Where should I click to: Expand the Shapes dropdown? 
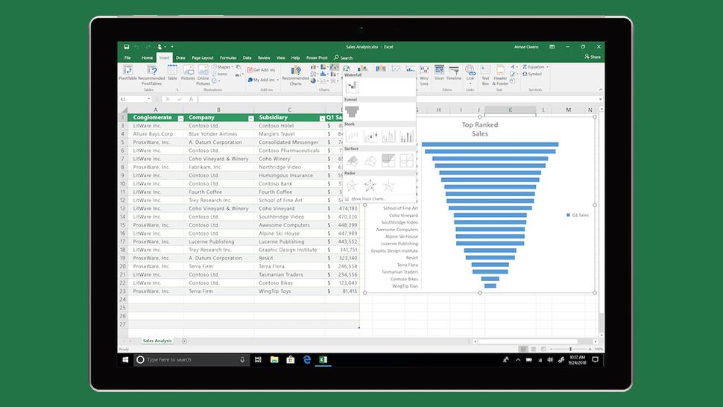pyautogui.click(x=233, y=67)
